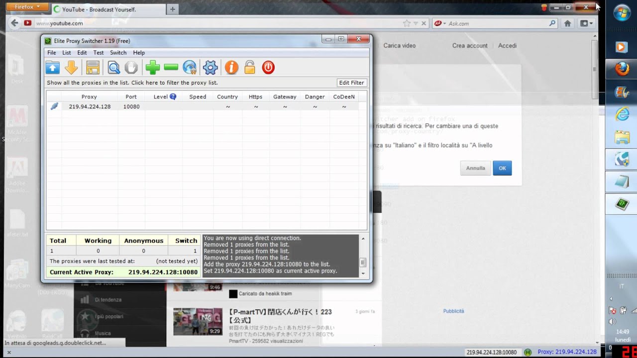The image size is (637, 358).
Task: Open the Edit menu
Action: (x=82, y=53)
